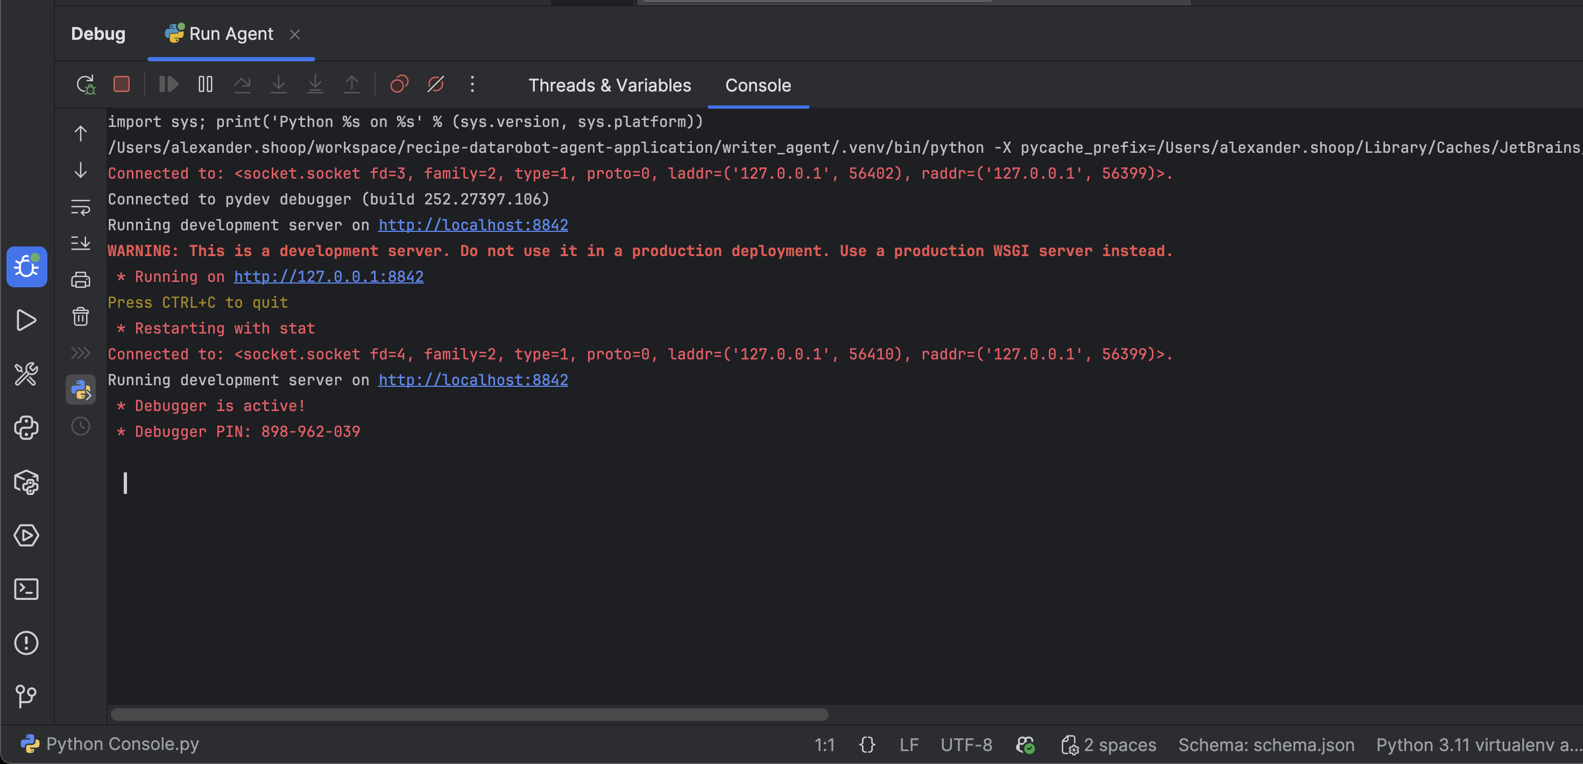Click the Rerun debug session icon
1583x764 pixels.
coord(86,84)
